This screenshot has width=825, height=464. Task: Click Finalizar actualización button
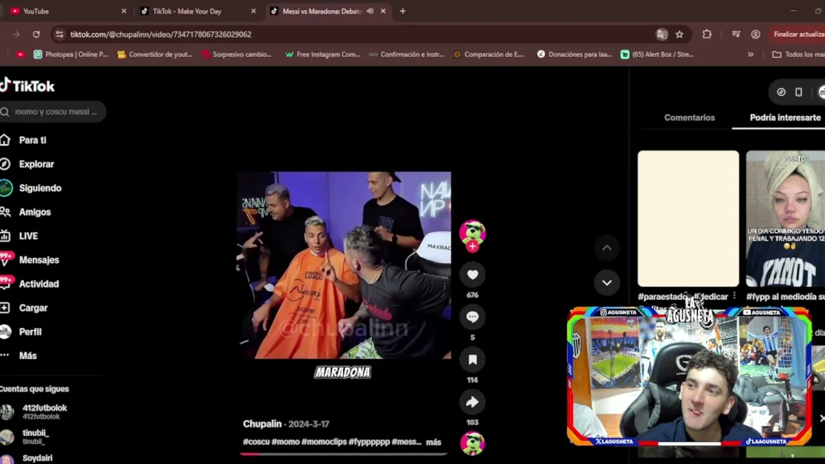pyautogui.click(x=798, y=34)
